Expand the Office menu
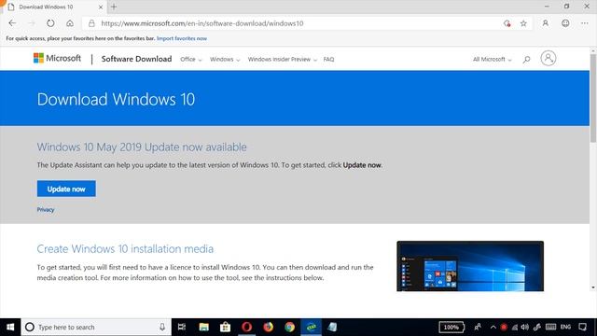This screenshot has width=597, height=336. pyautogui.click(x=190, y=60)
